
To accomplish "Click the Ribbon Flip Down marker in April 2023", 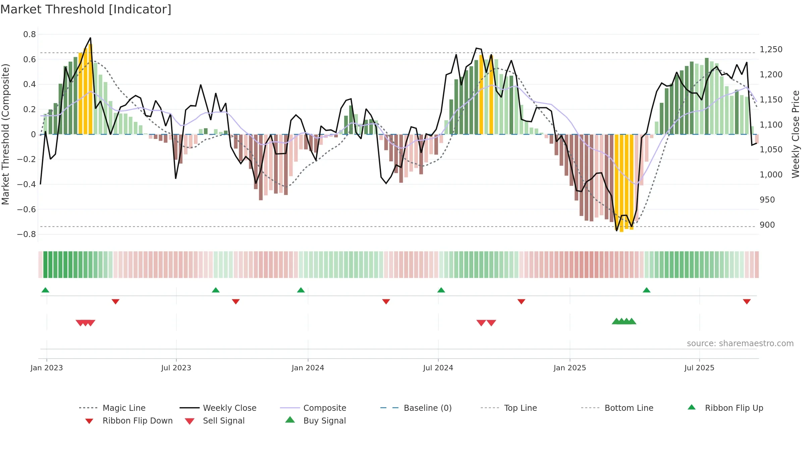I will (x=115, y=302).
